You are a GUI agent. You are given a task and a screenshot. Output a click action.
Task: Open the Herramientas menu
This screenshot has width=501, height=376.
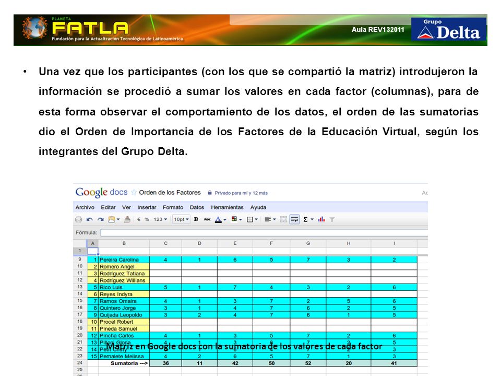click(227, 207)
